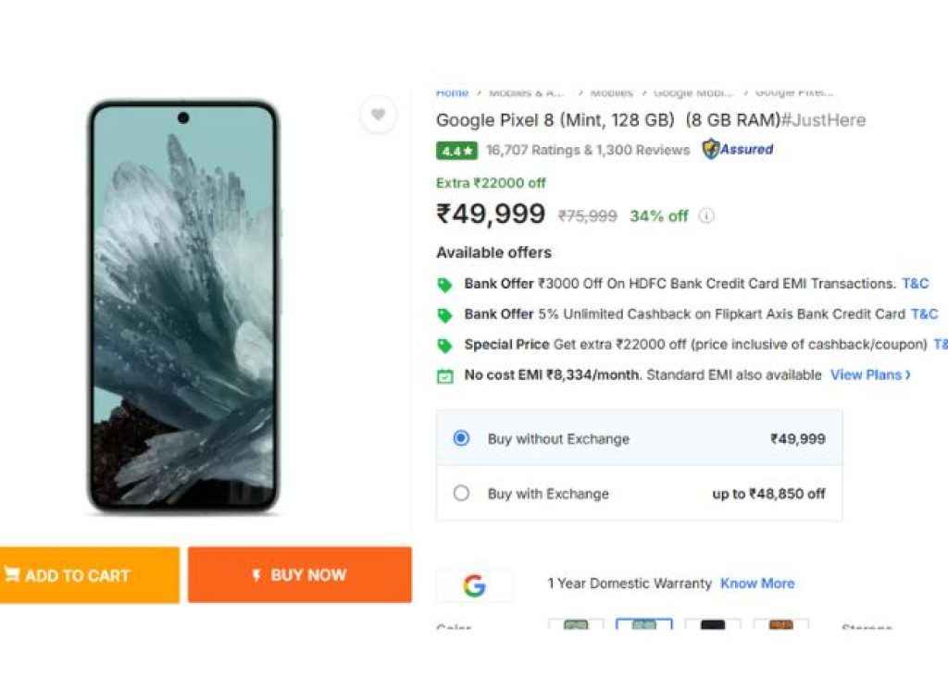This screenshot has height=699, width=948.
Task: Click the Add to Cart button
Action: click(x=89, y=575)
